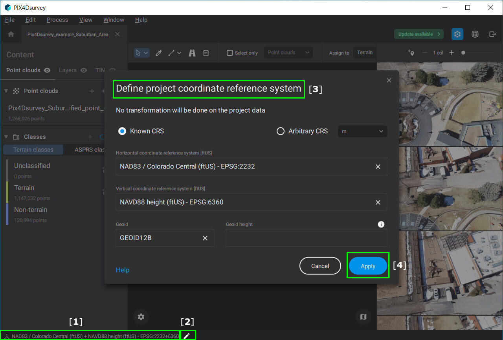Click the CRS text in the status bar
503x340 pixels.
pos(95,336)
